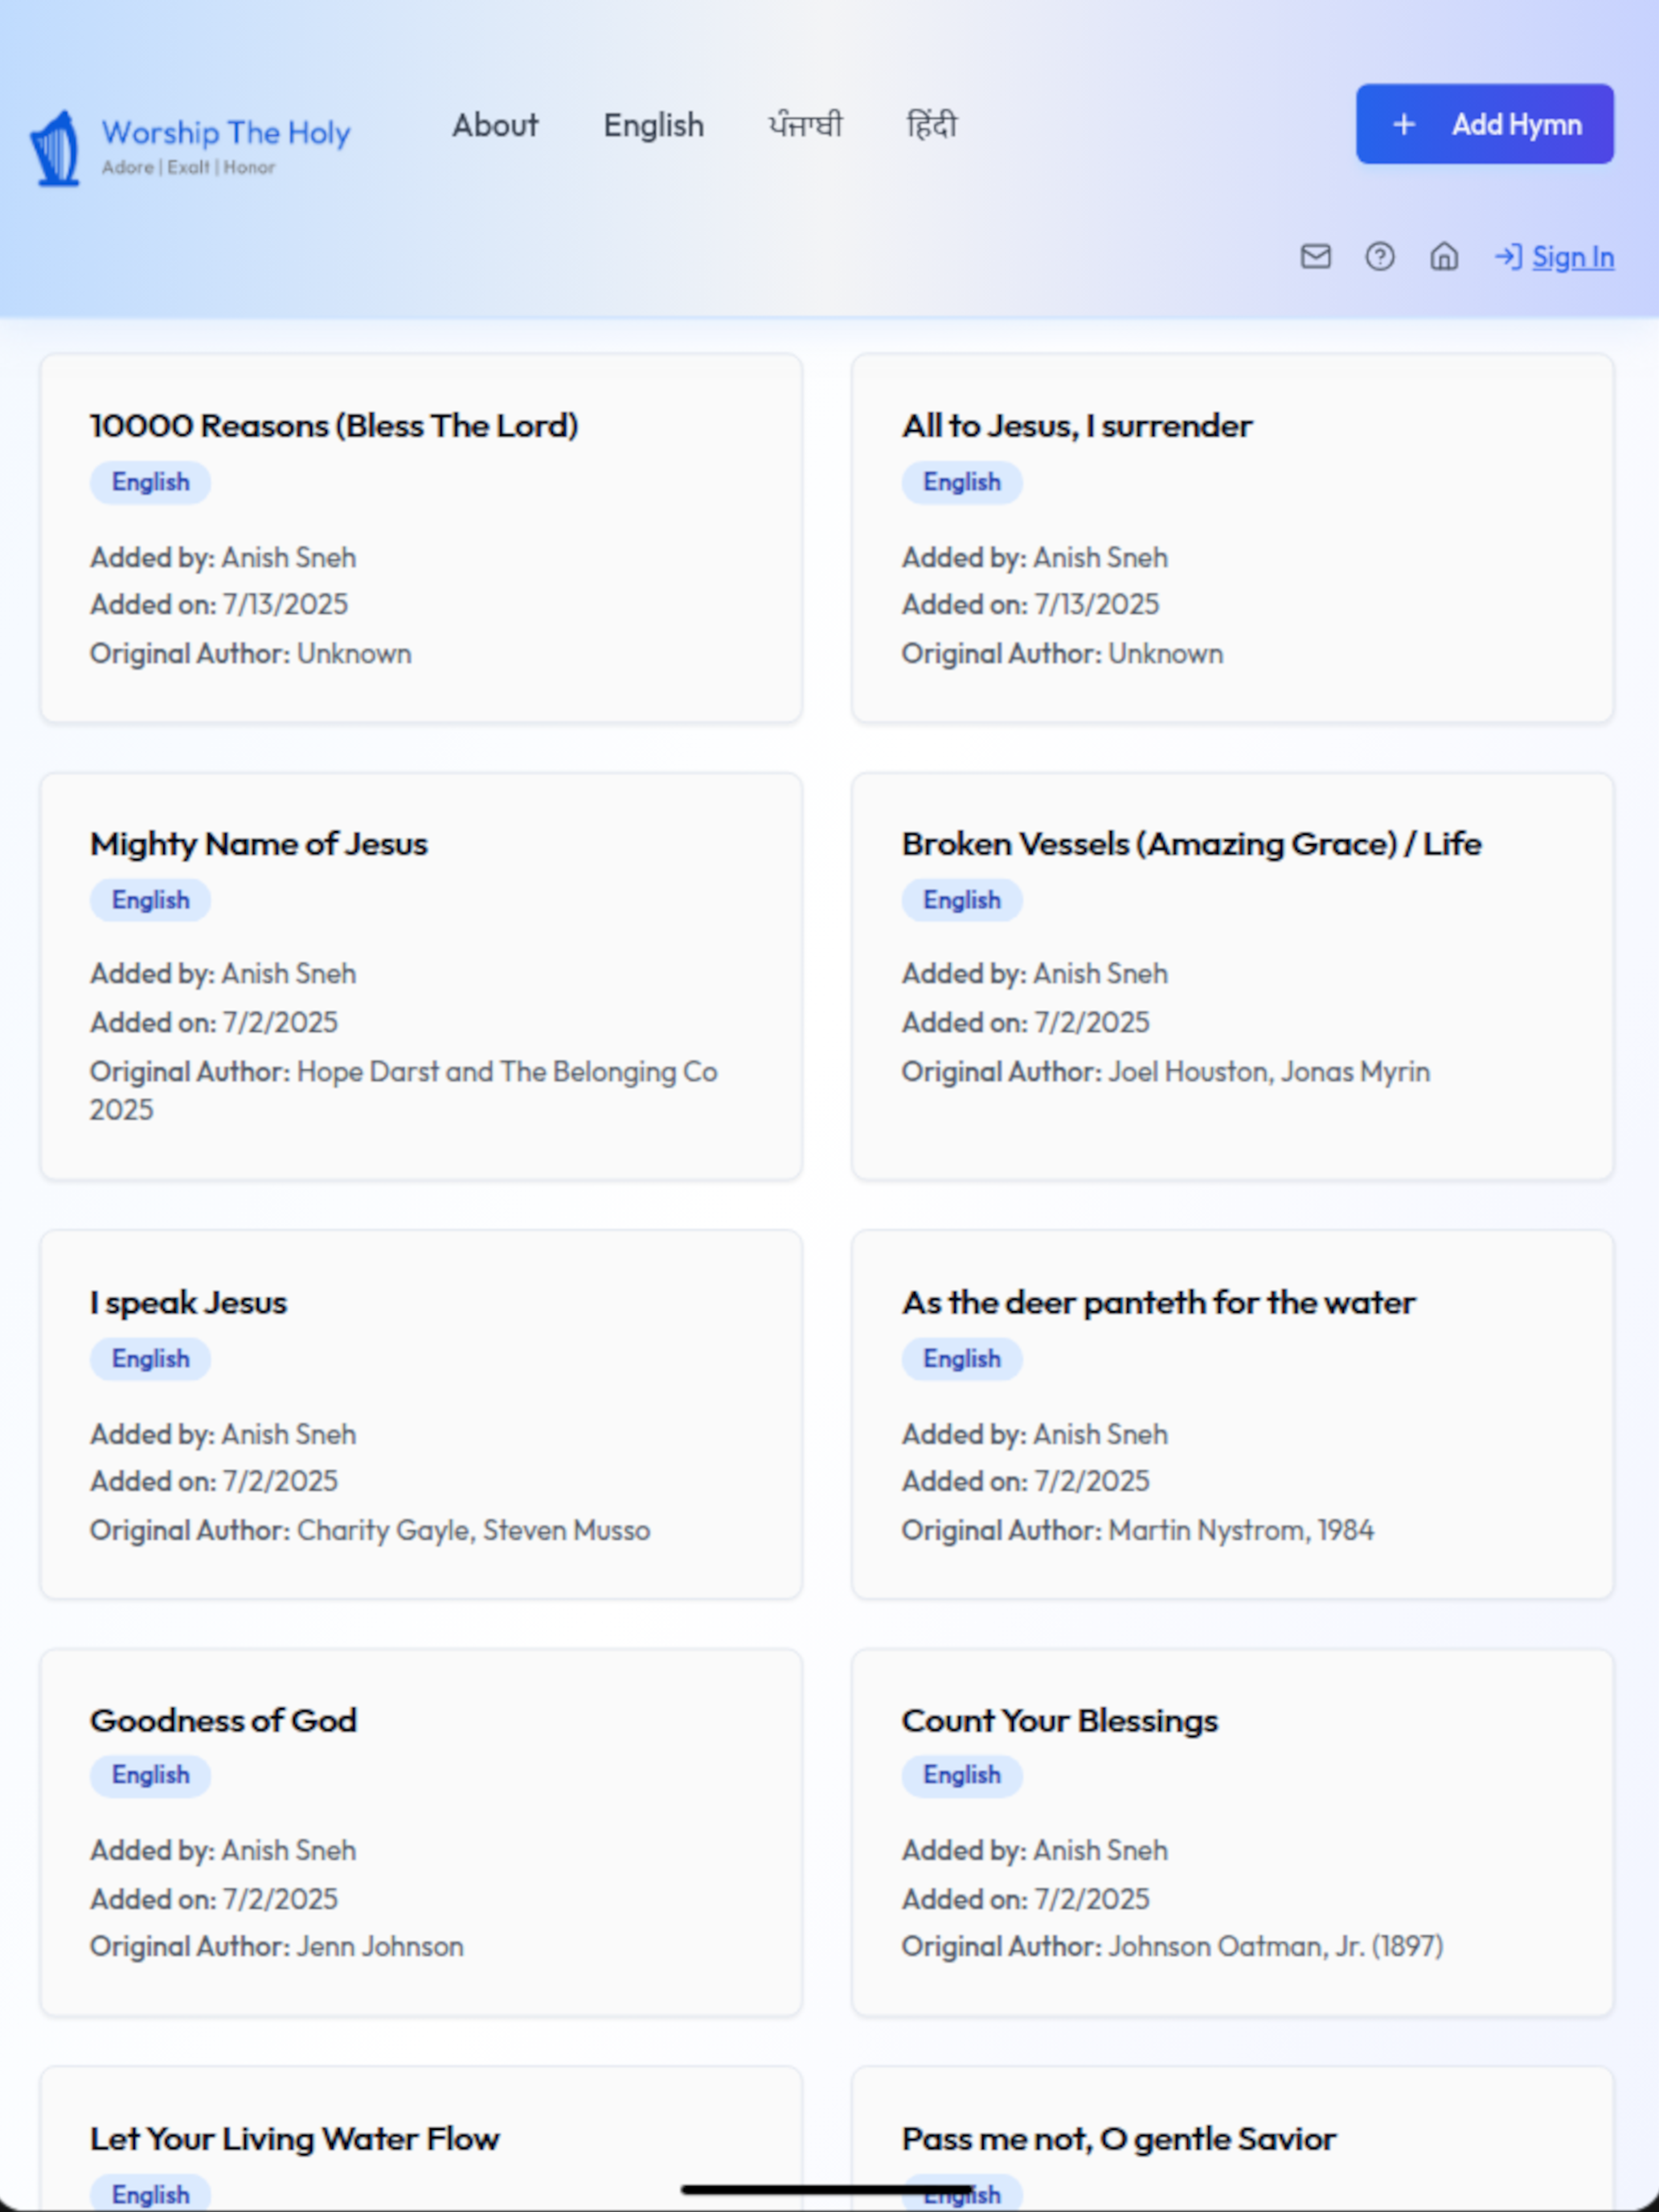
Task: Click English tag on Let Your Living Water
Action: pyautogui.click(x=150, y=2193)
